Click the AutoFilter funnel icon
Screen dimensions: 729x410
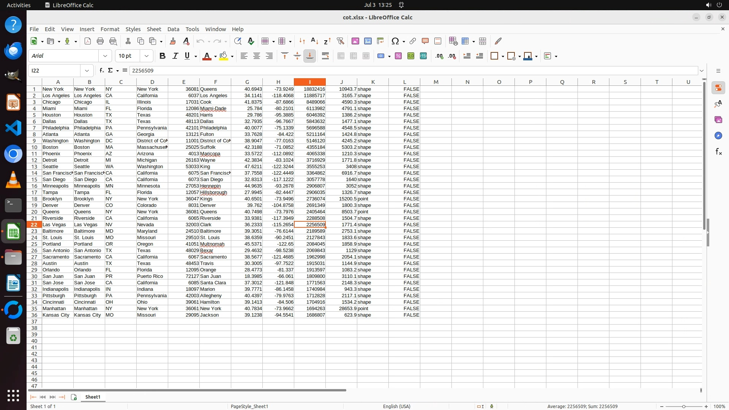[340, 41]
